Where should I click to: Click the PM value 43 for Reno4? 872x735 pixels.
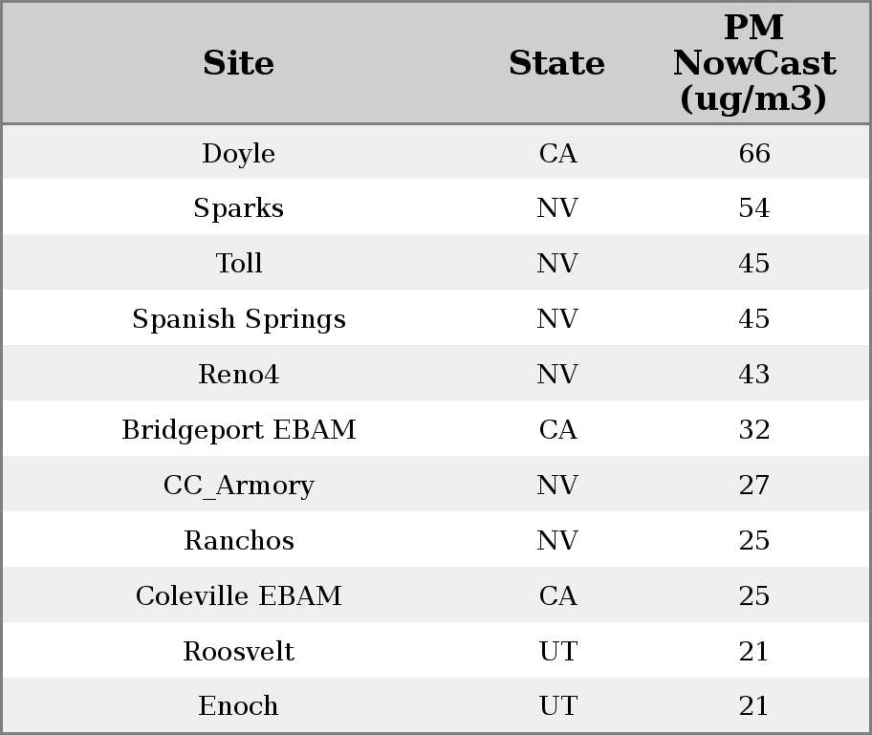753,375
